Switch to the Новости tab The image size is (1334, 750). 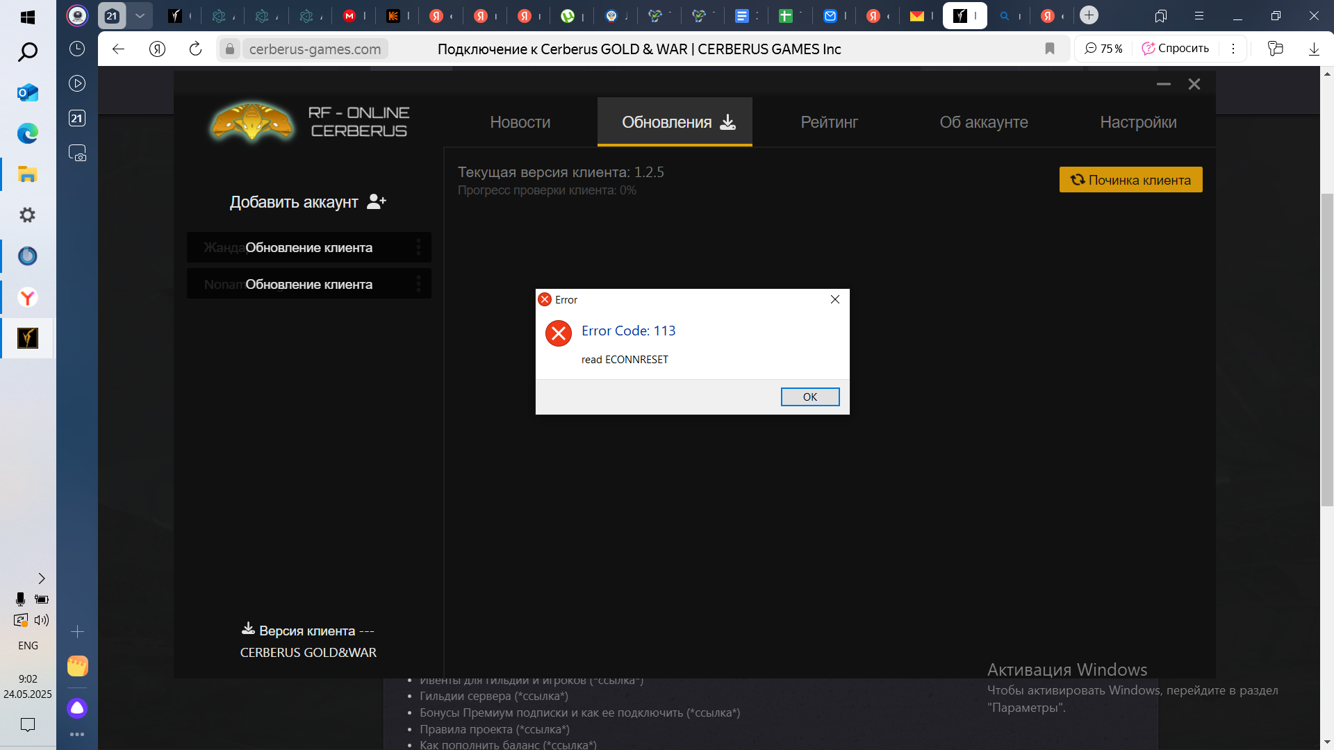(520, 122)
